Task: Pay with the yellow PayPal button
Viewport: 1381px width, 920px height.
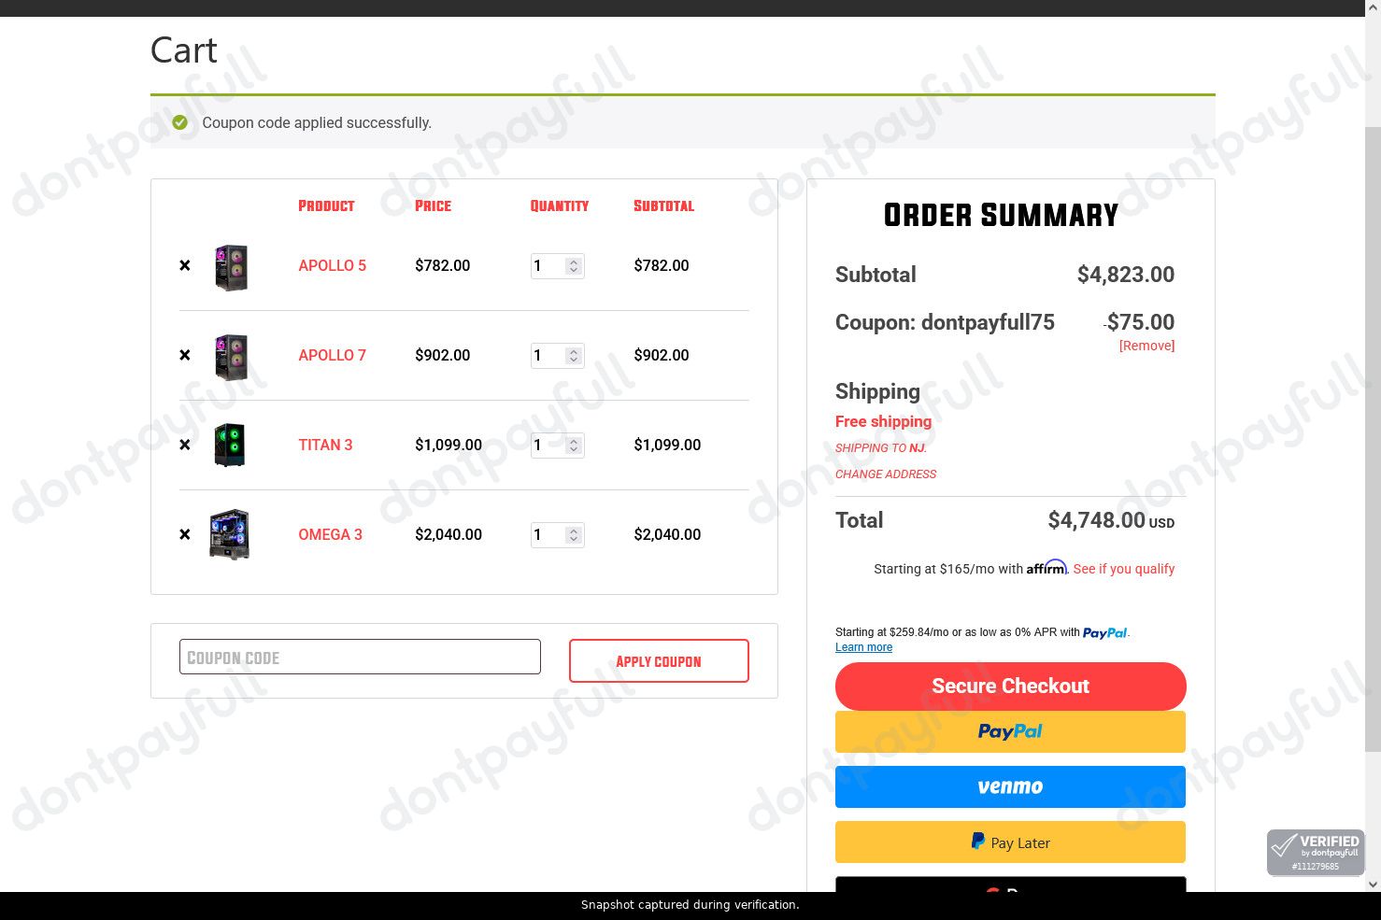Action: pos(1010,731)
